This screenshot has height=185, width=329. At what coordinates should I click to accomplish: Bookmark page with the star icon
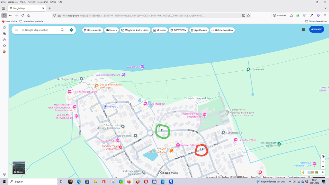click(248, 15)
